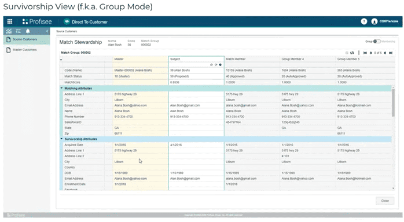404x222 pixels.
Task: Click the 'MatchScore' row label
Action: (x=72, y=82)
